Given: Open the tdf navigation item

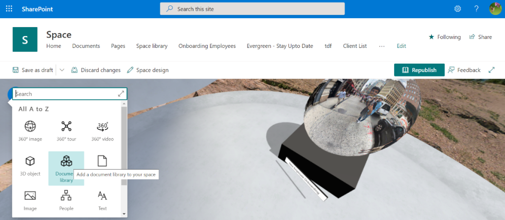Looking at the screenshot, I should click(328, 46).
